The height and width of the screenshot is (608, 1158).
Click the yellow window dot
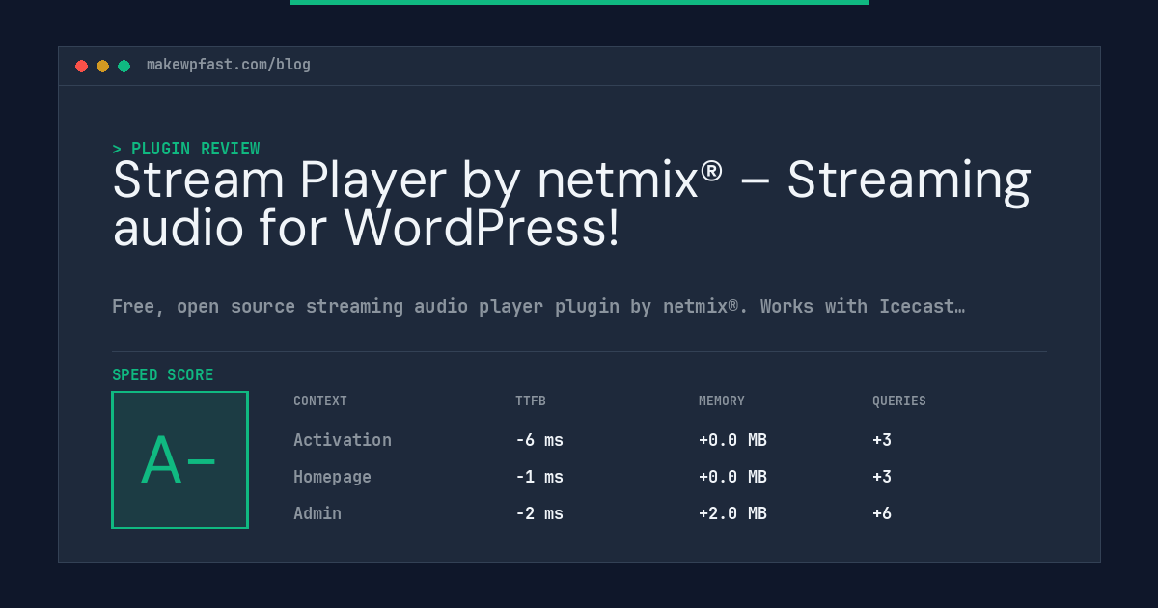(102, 66)
